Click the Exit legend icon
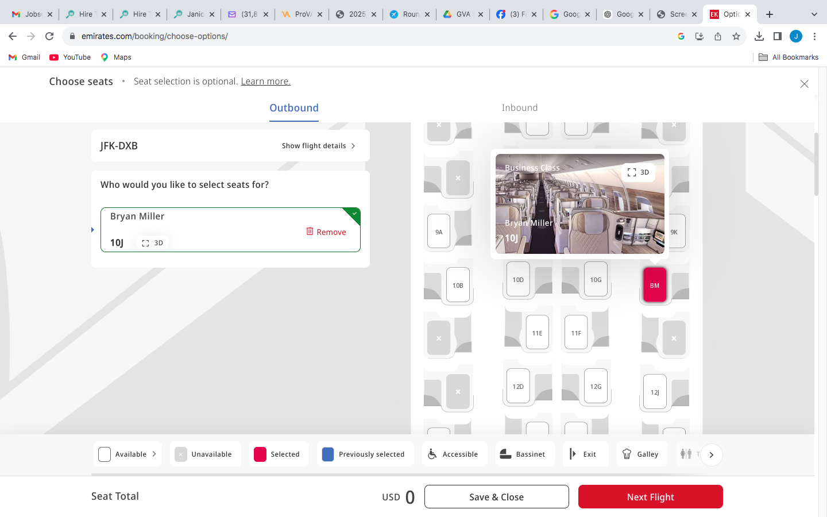This screenshot has width=827, height=517. pyautogui.click(x=573, y=454)
